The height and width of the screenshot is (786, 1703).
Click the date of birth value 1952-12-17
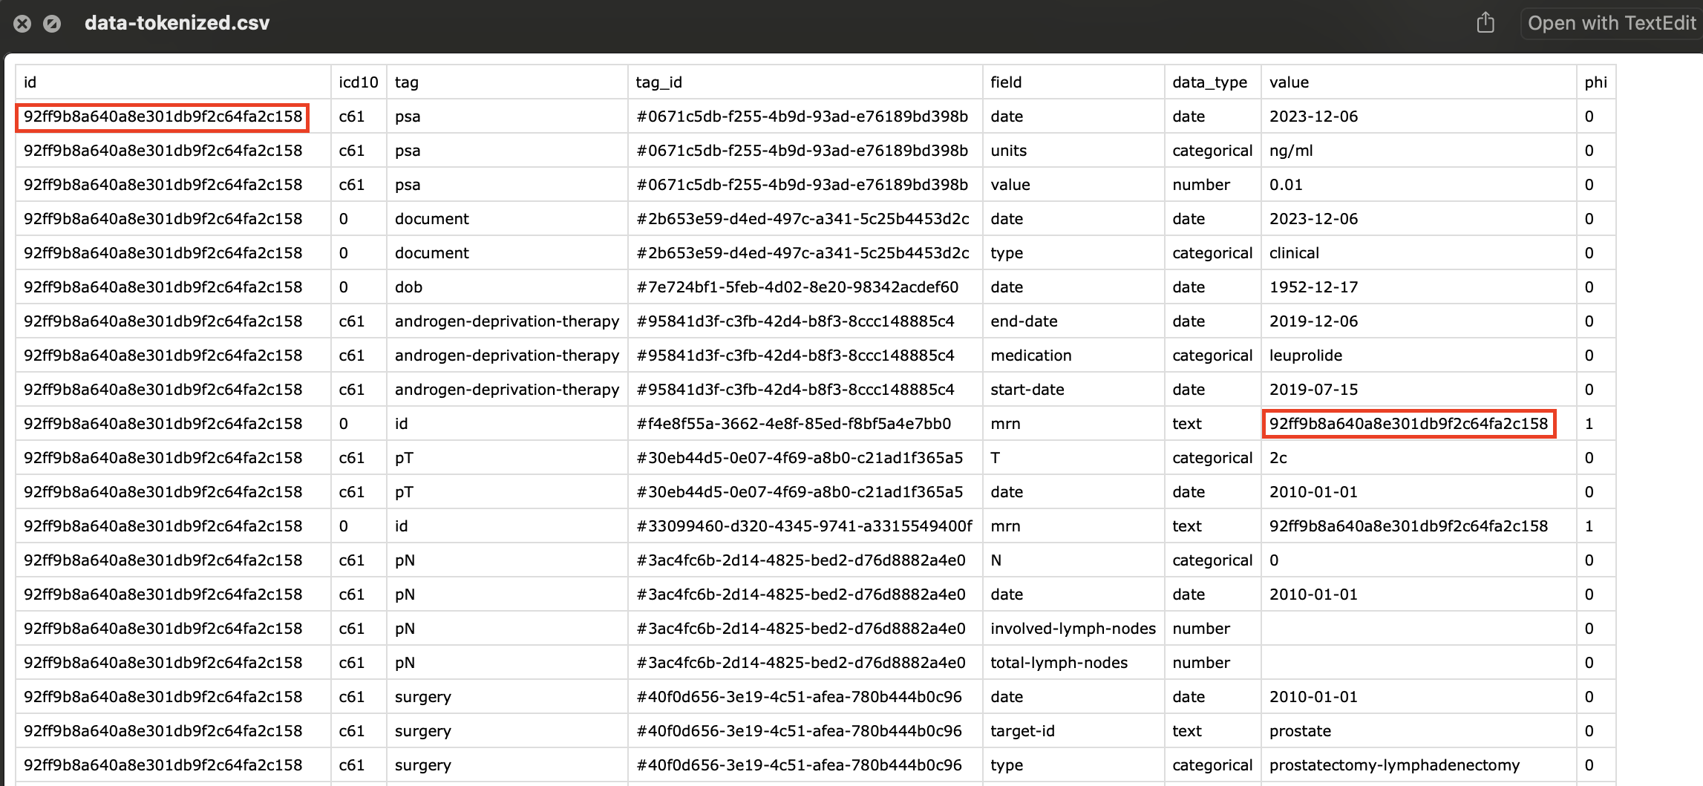pos(1313,287)
